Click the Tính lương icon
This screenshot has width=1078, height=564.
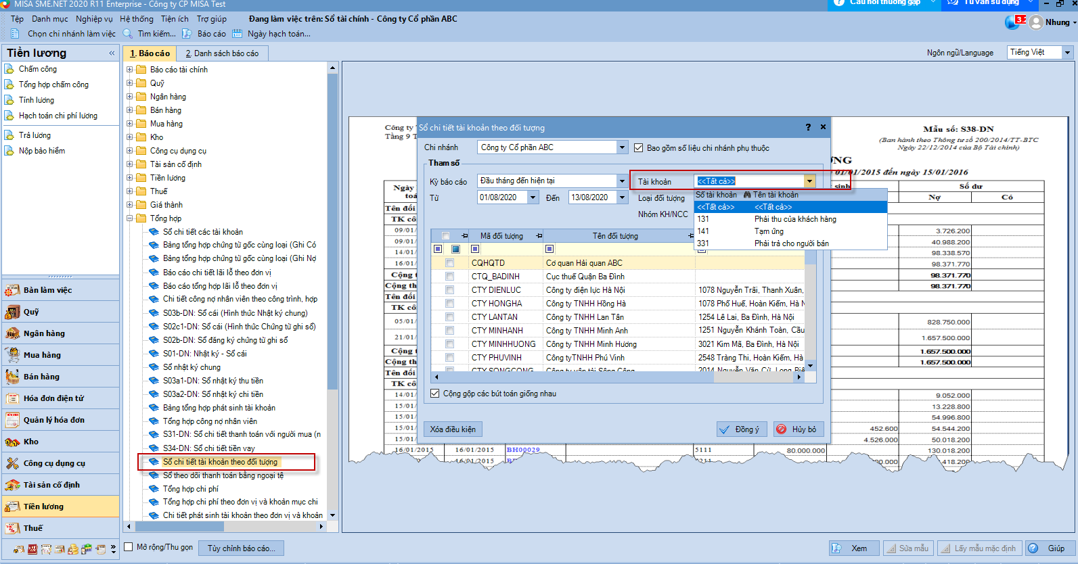pyautogui.click(x=9, y=100)
